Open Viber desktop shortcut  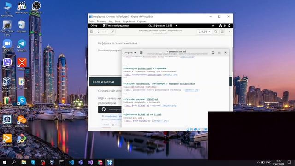click(7, 64)
